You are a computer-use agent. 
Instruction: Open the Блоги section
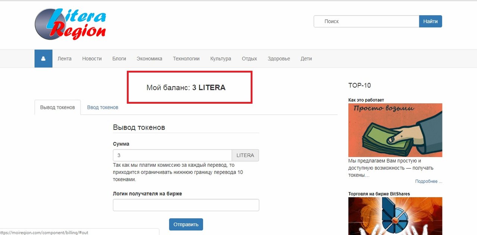pyautogui.click(x=119, y=59)
